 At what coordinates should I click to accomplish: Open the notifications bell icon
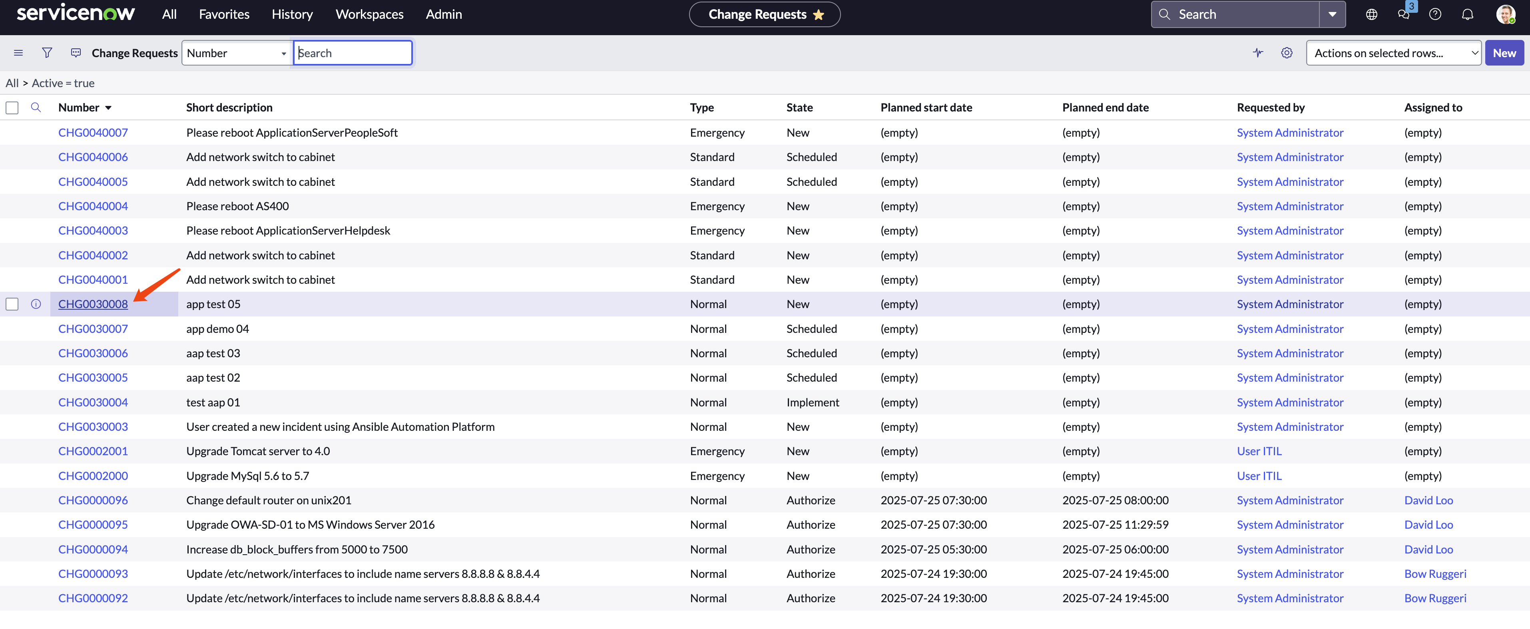click(x=1467, y=14)
